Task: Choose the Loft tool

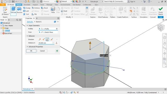Action: click(26, 11)
